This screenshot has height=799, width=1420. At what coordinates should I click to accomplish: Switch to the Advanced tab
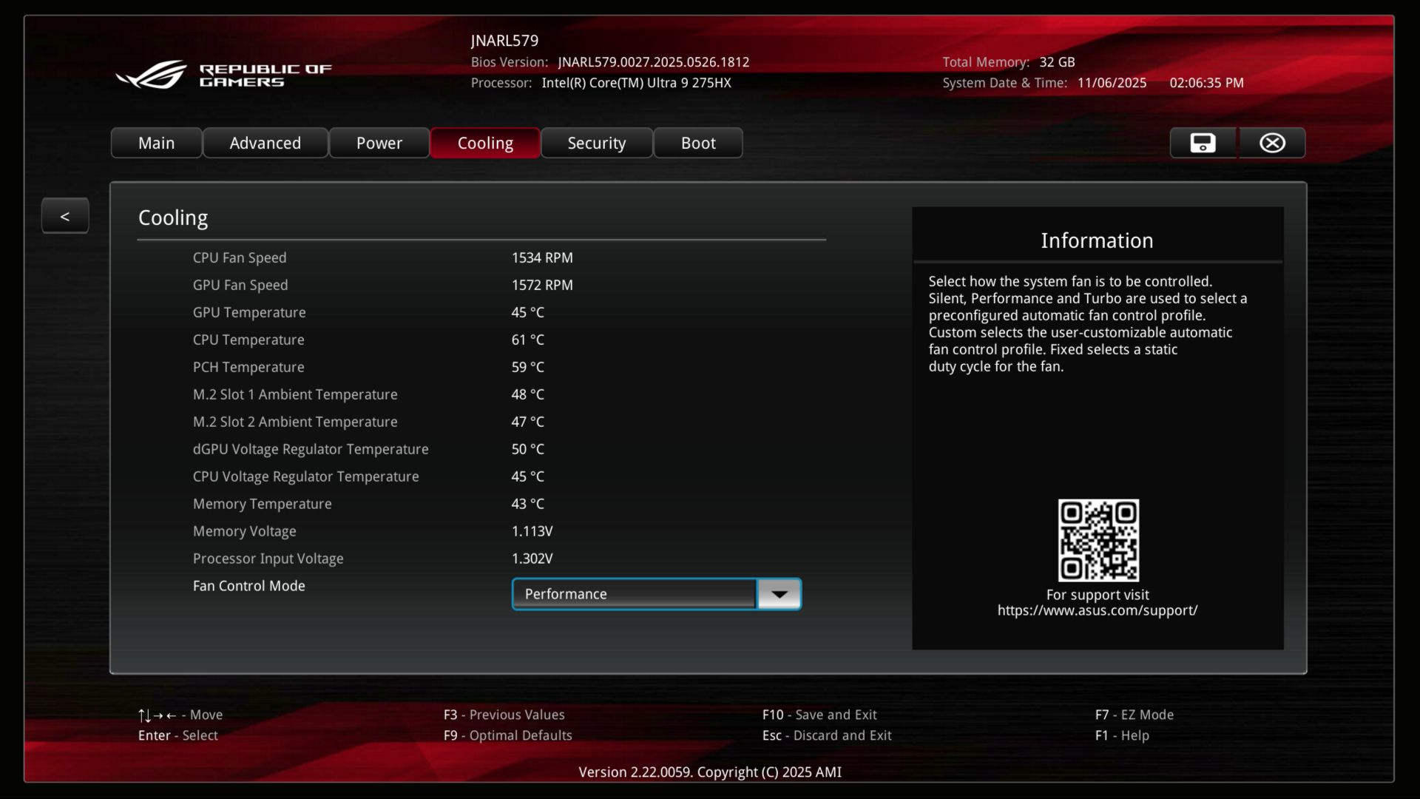pyautogui.click(x=265, y=143)
